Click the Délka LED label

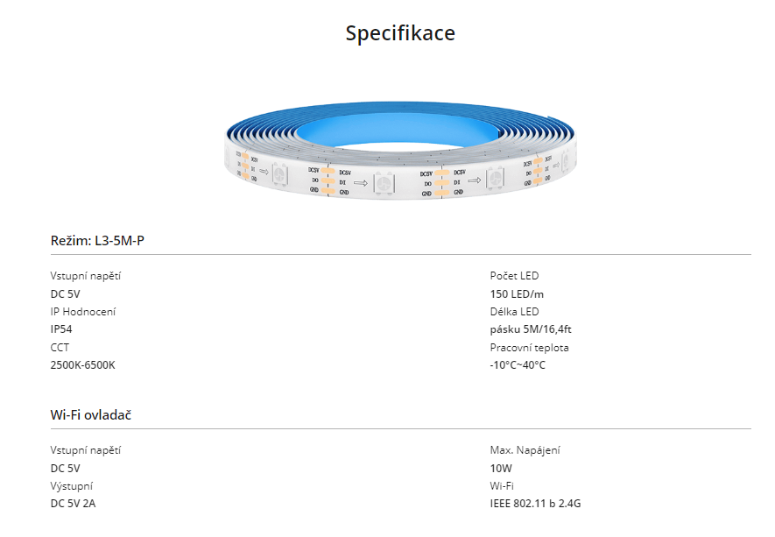514,312
